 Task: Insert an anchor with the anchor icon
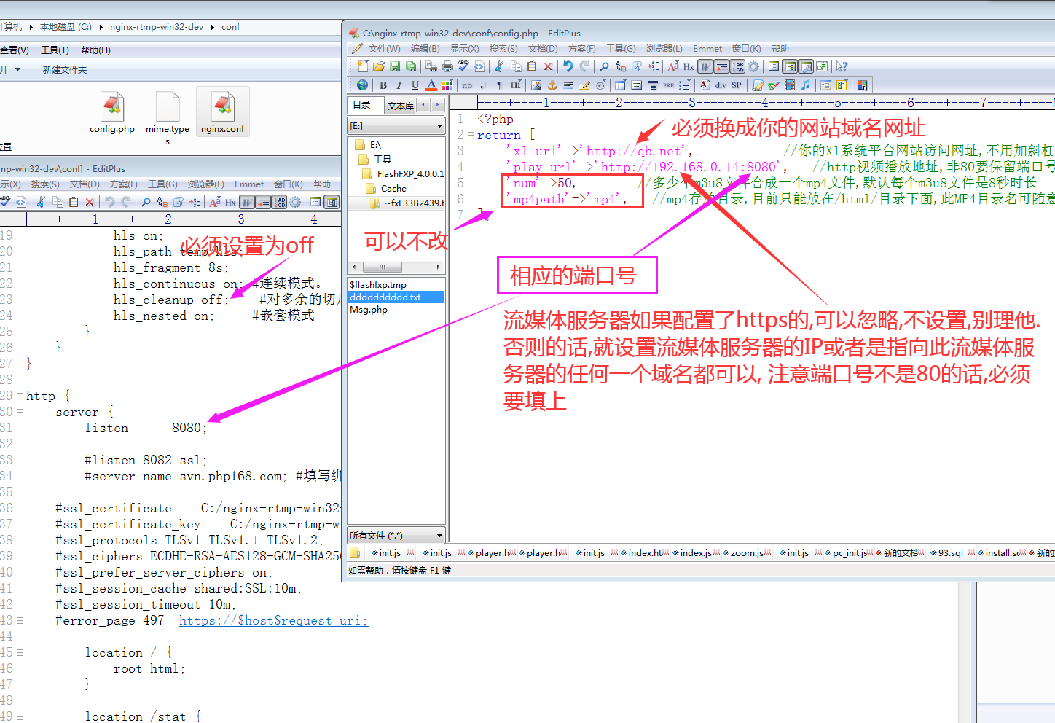(552, 85)
